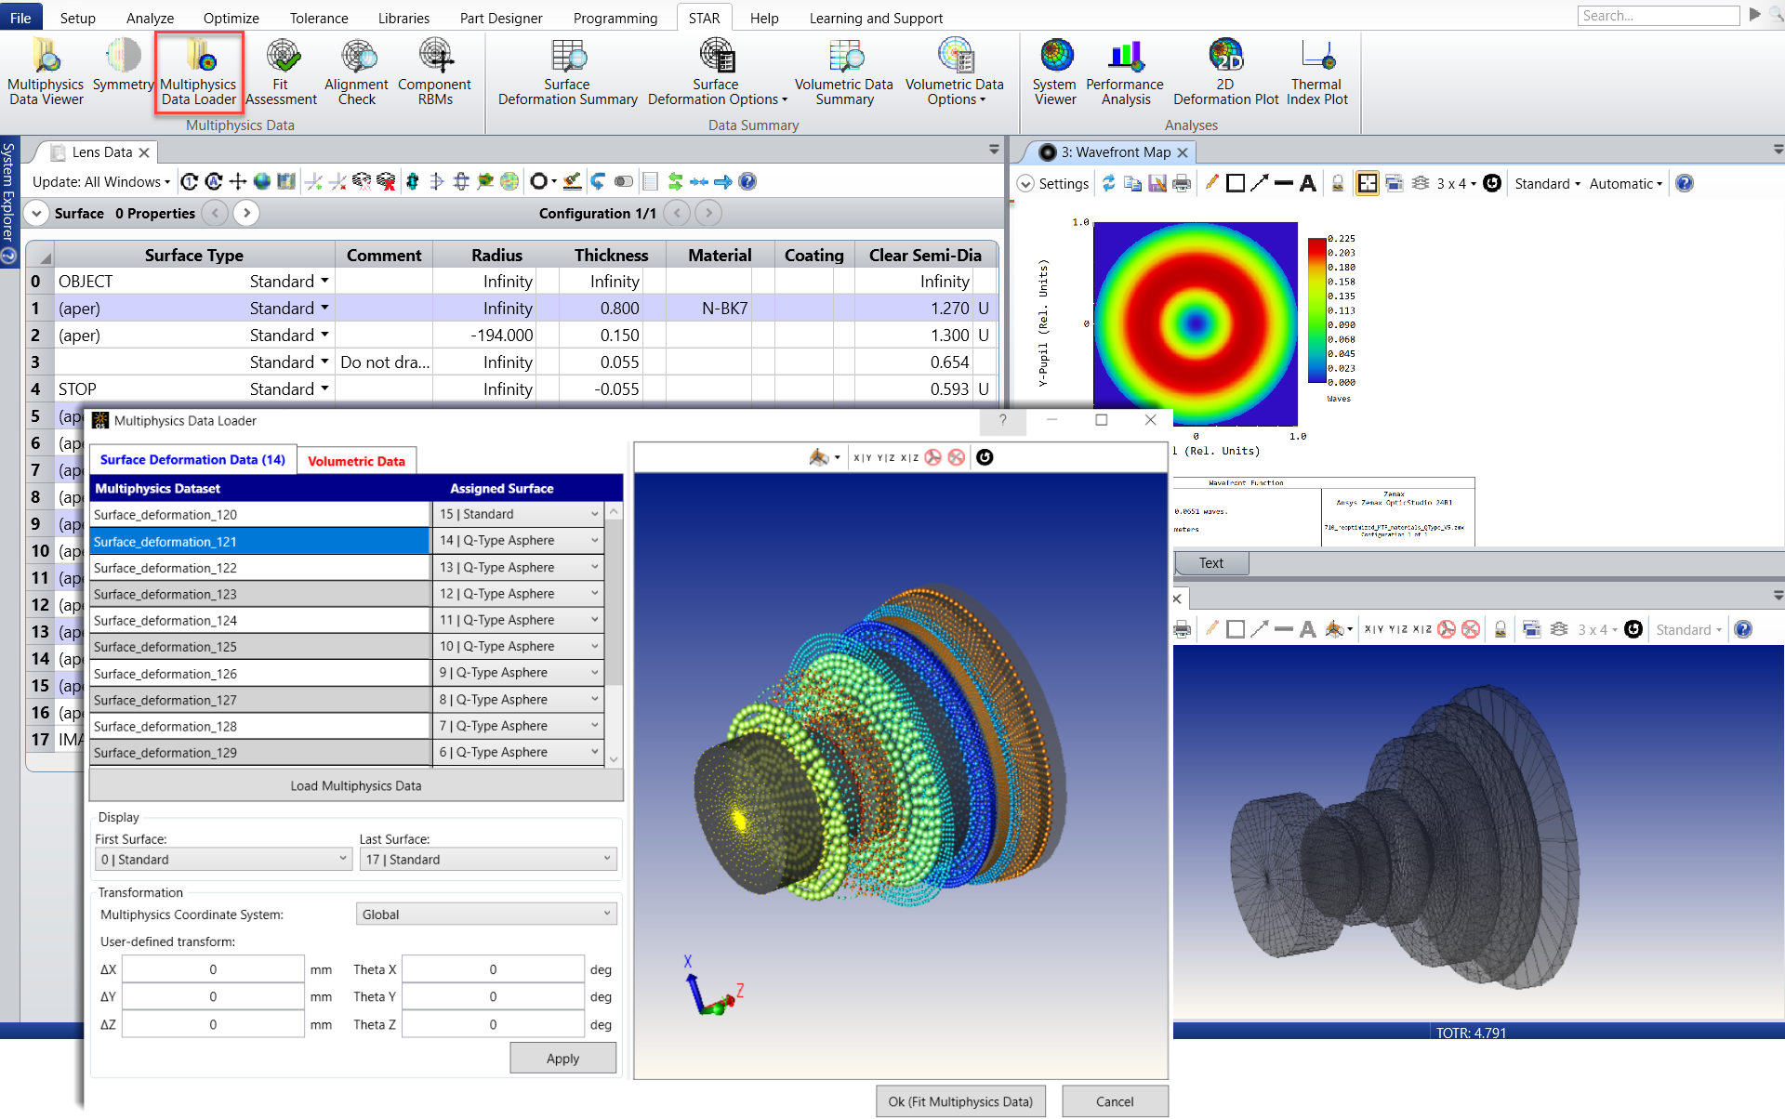Toggle the window lock in Wavefront Map toolbar
The height and width of the screenshot is (1119, 1785).
point(1338,183)
